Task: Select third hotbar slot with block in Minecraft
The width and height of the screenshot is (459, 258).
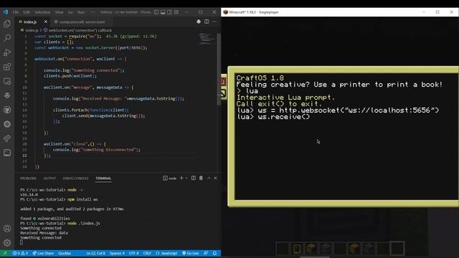Action: click(x=311, y=249)
